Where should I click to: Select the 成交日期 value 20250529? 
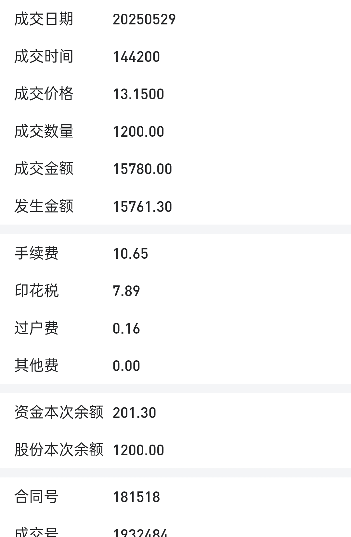pyautogui.click(x=144, y=20)
